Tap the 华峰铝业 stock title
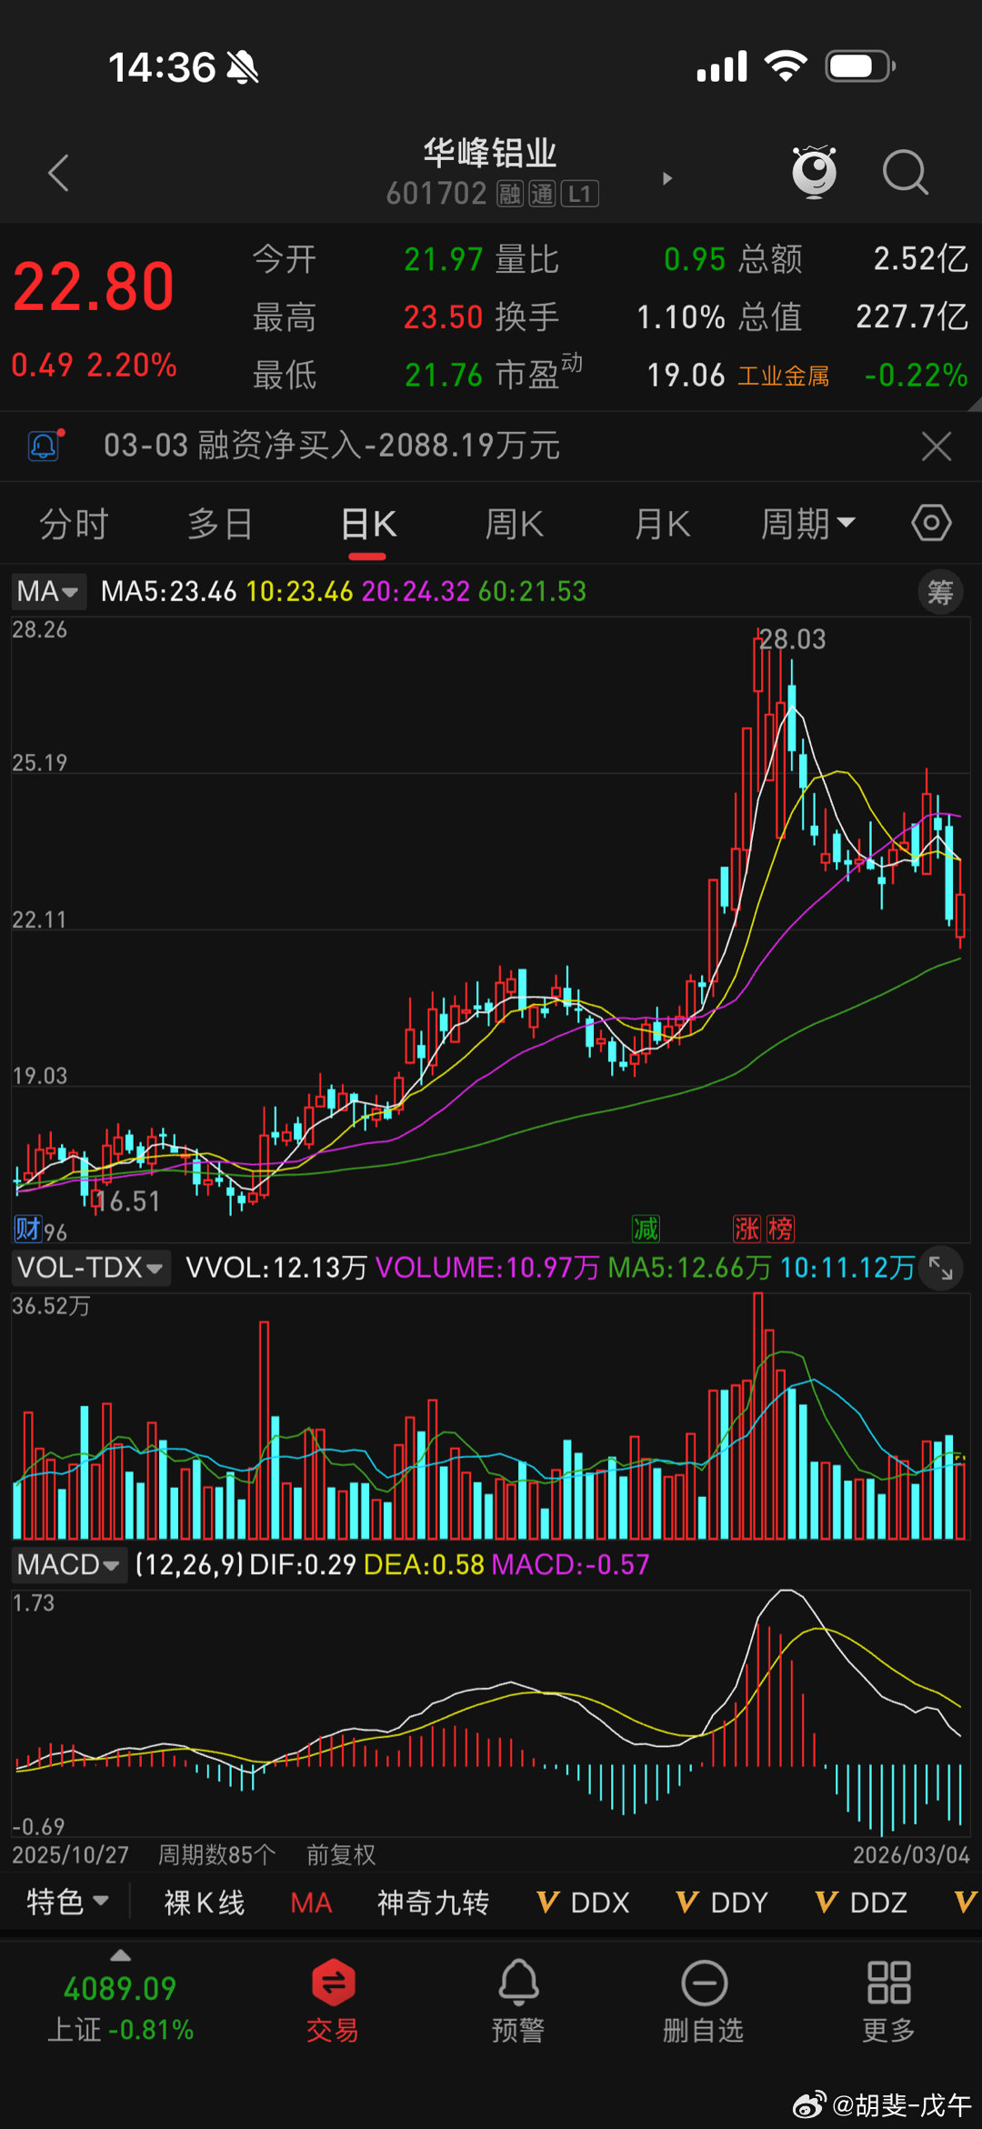Screen dimensions: 982x2129 click(x=490, y=153)
